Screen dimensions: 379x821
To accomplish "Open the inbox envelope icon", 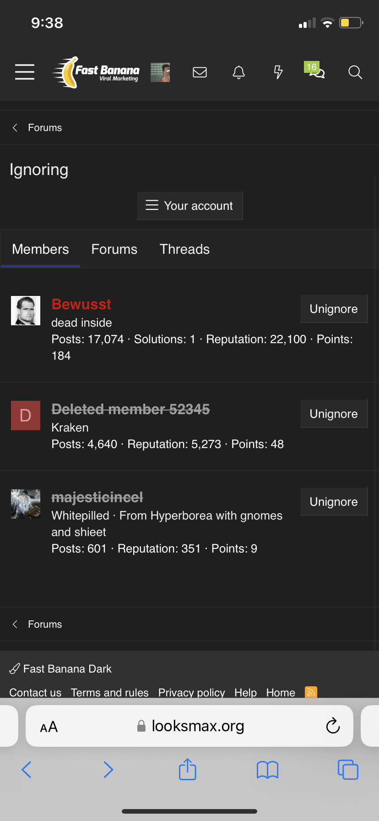I will point(200,72).
